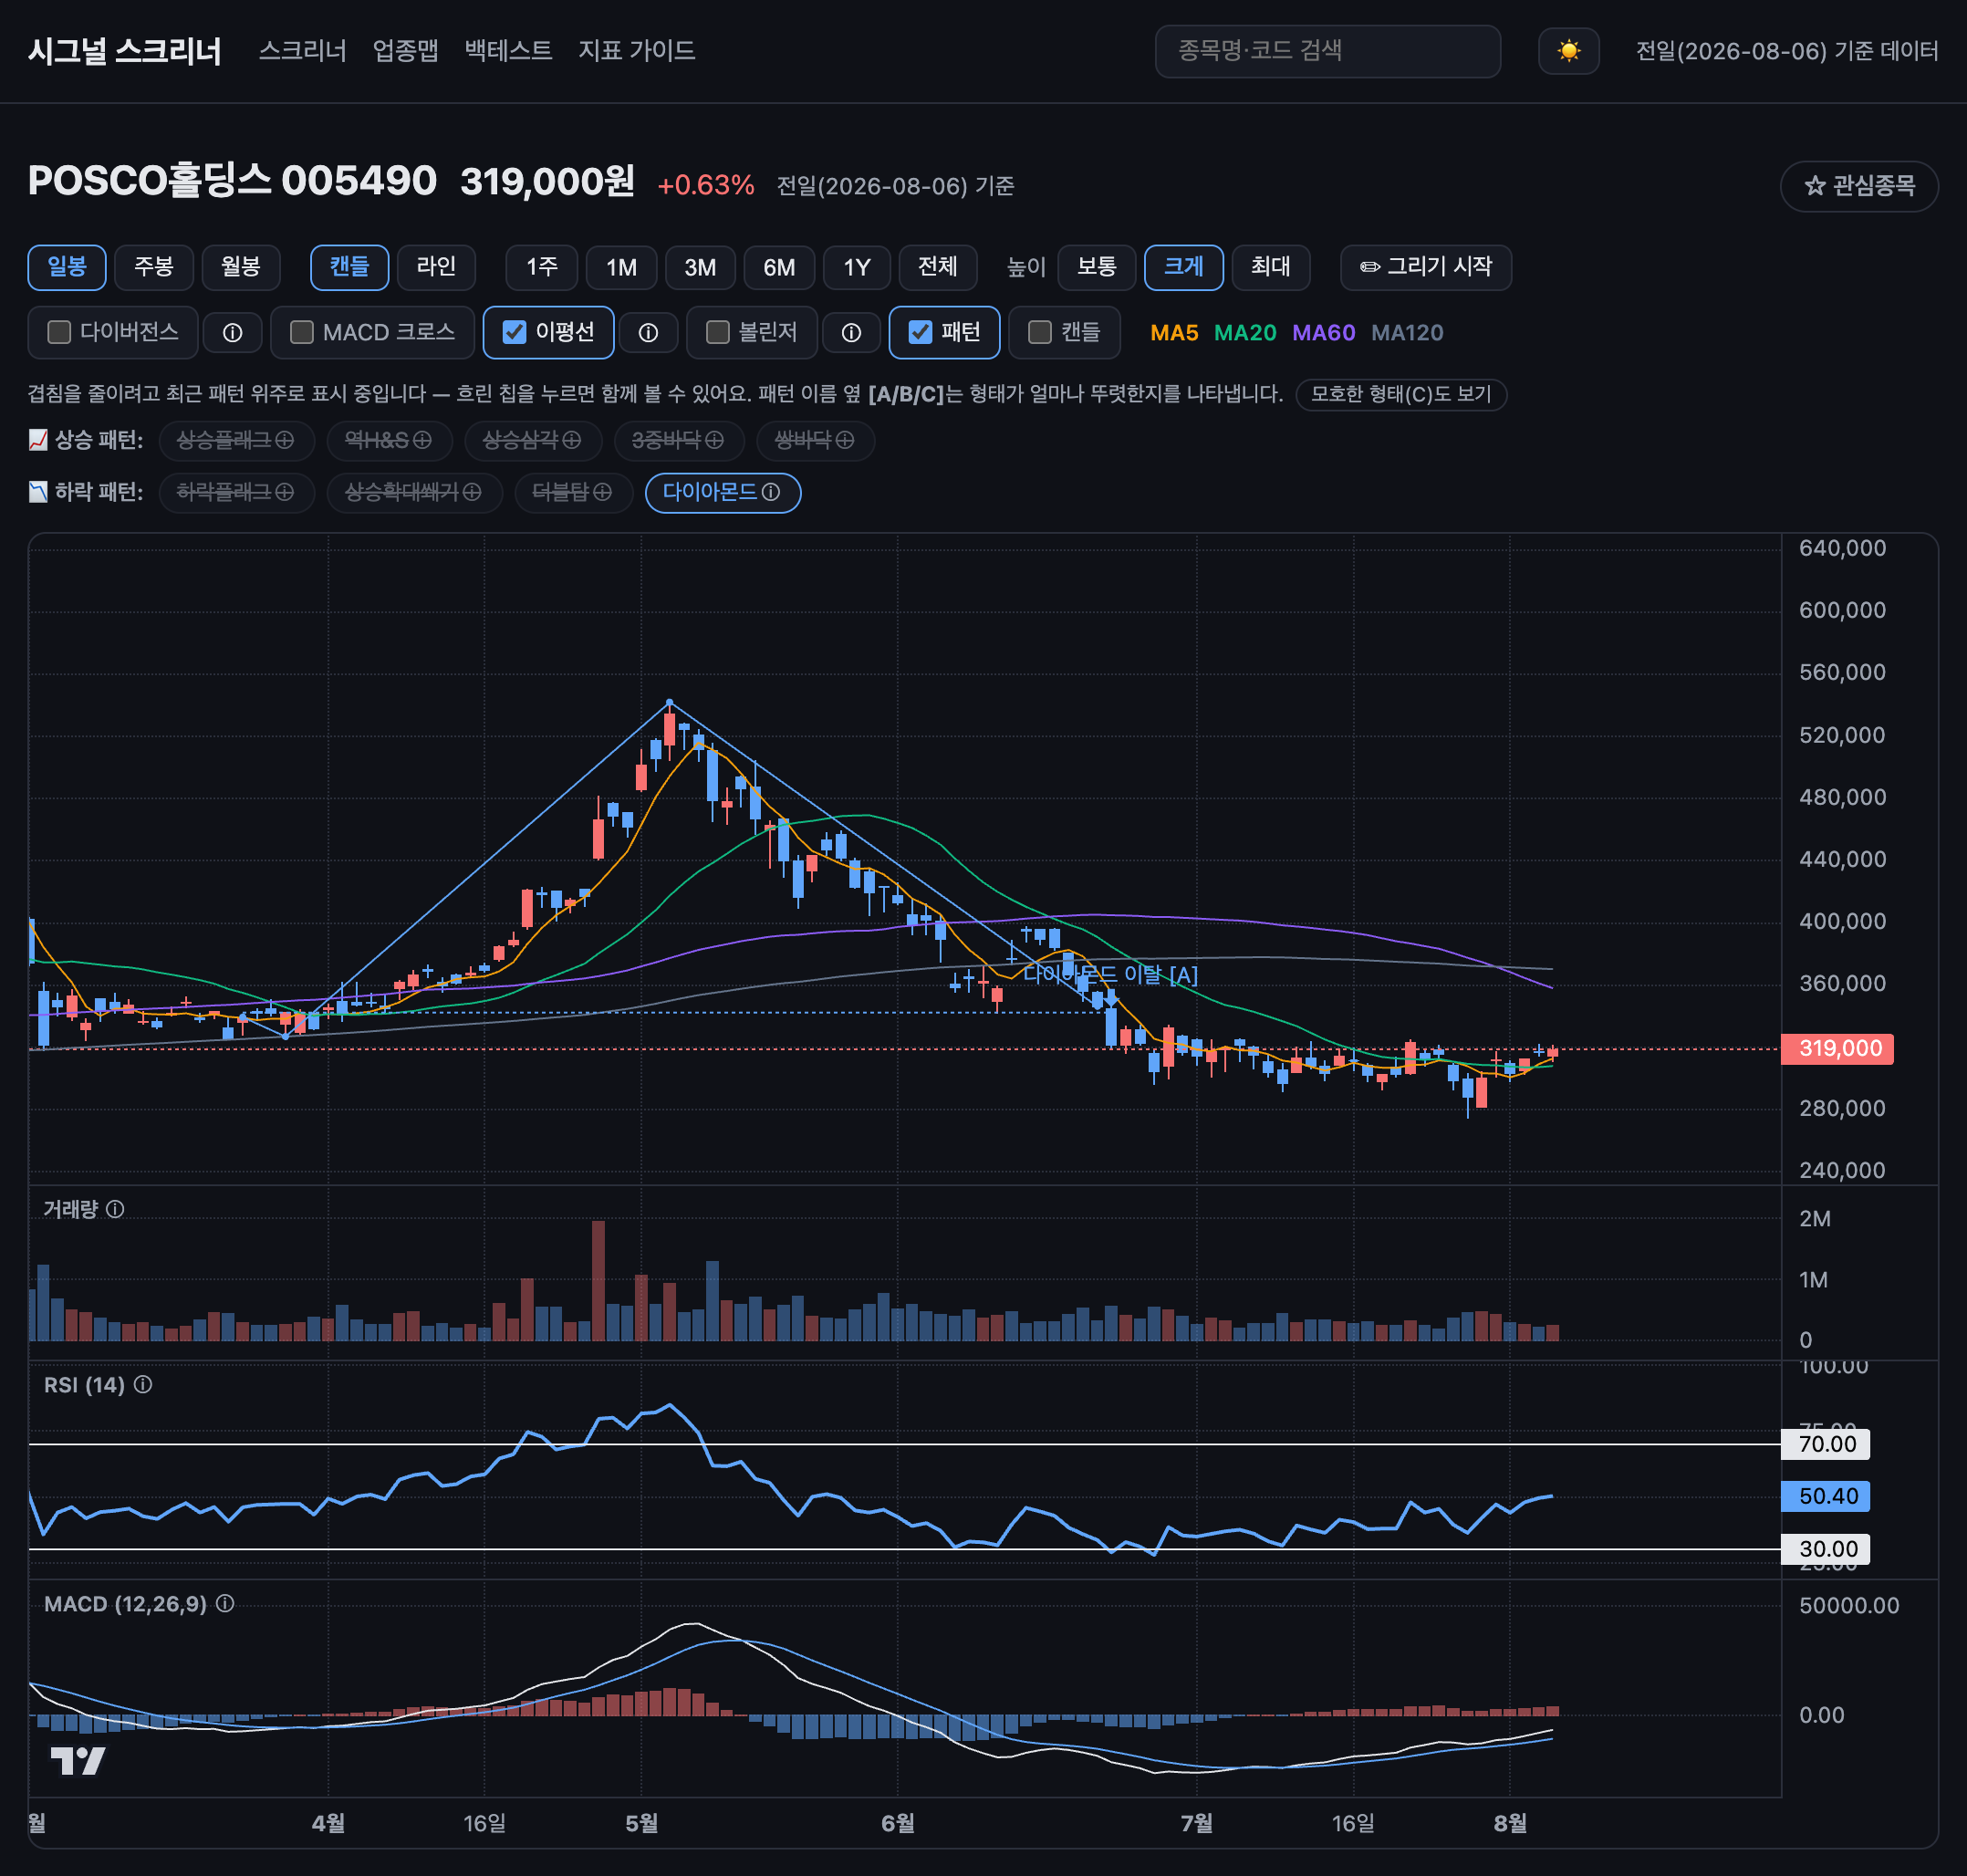Set chart height to 크게
Viewport: 1967px width, 1876px height.
pyautogui.click(x=1183, y=267)
